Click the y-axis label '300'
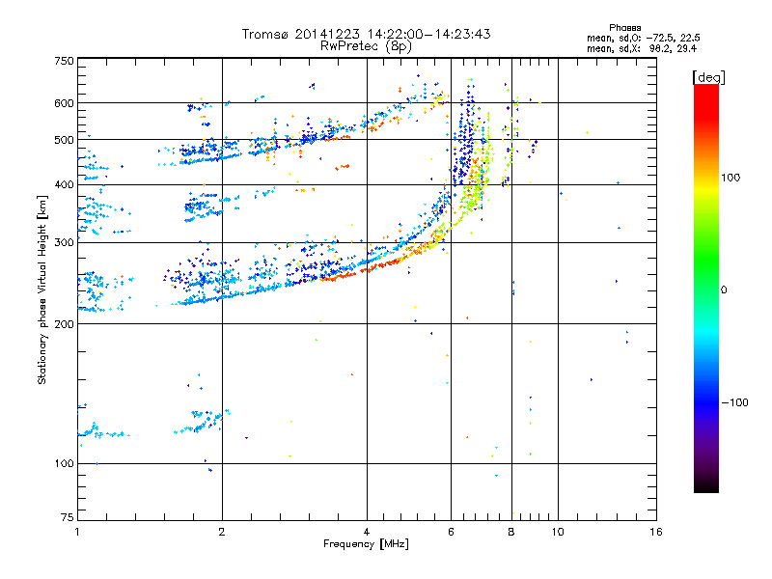The height and width of the screenshot is (579, 772). pyautogui.click(x=64, y=243)
